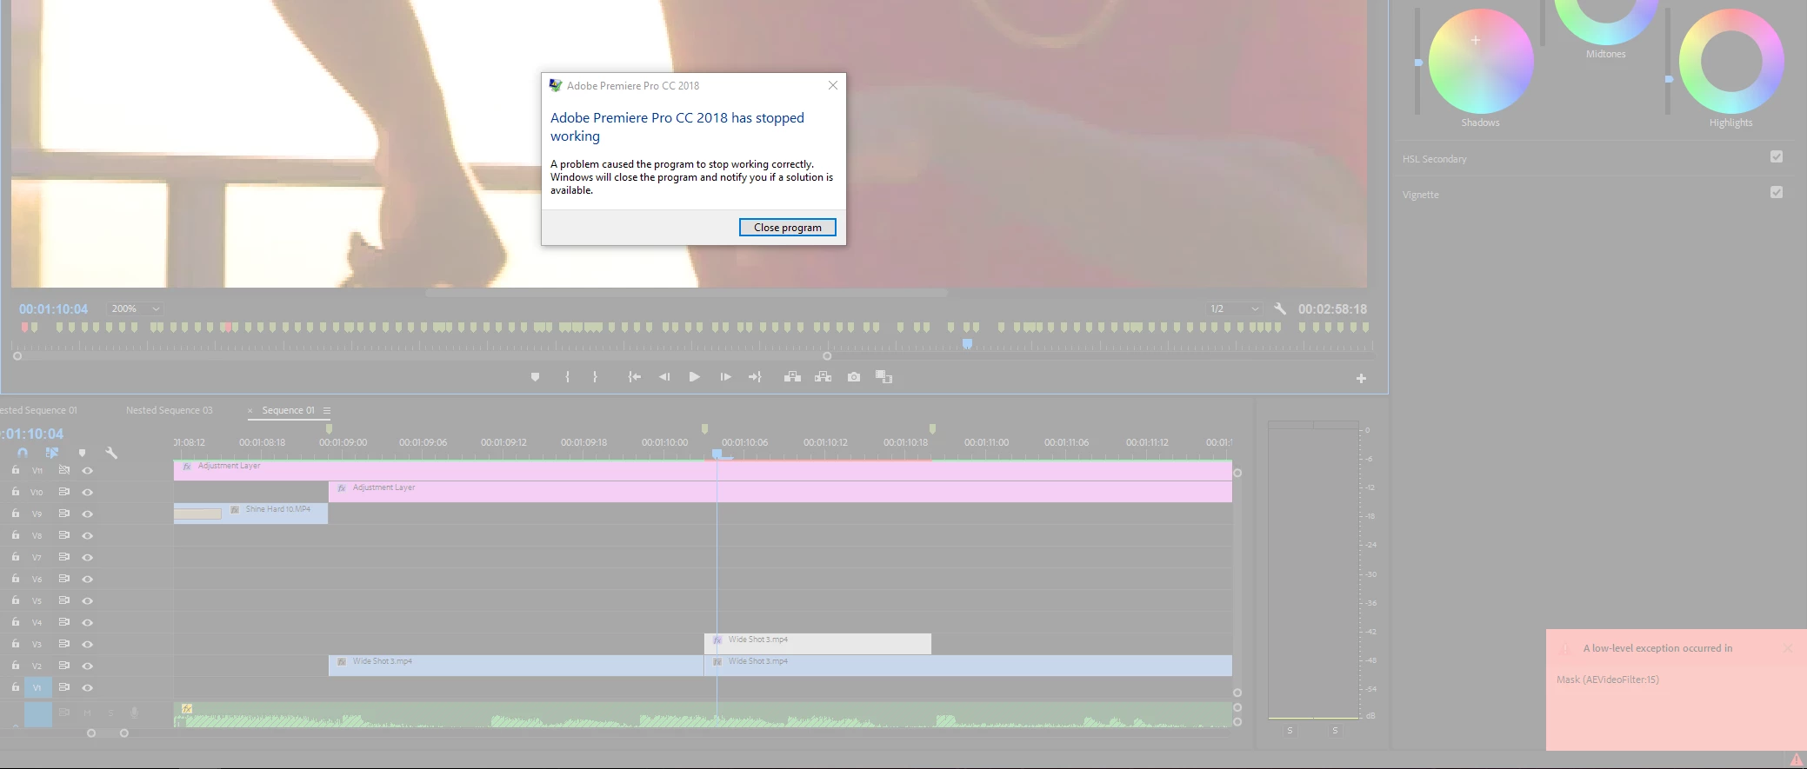This screenshot has width=1807, height=769.
Task: Switch to Nested Sequence 03 tab
Action: click(169, 410)
